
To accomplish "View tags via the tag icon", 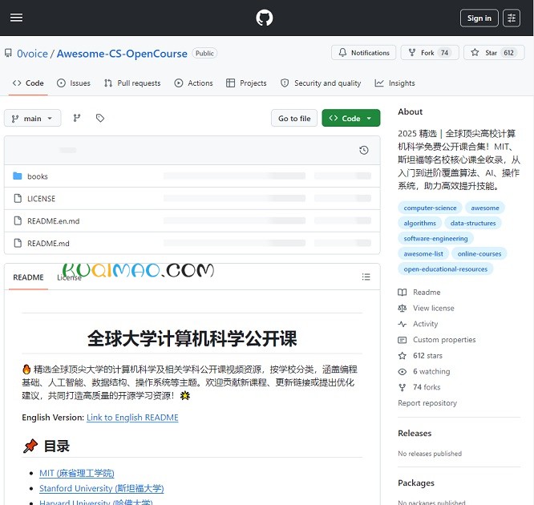I will (99, 118).
